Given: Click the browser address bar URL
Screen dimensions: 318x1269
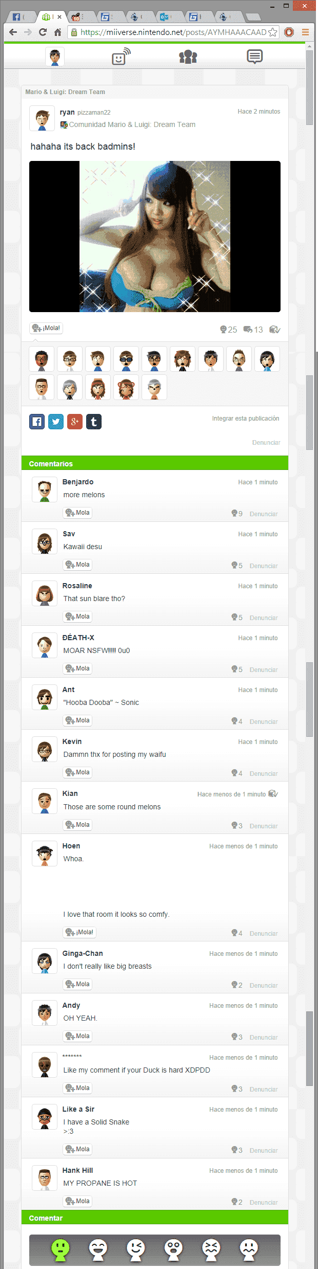Looking at the screenshot, I should tap(173, 32).
